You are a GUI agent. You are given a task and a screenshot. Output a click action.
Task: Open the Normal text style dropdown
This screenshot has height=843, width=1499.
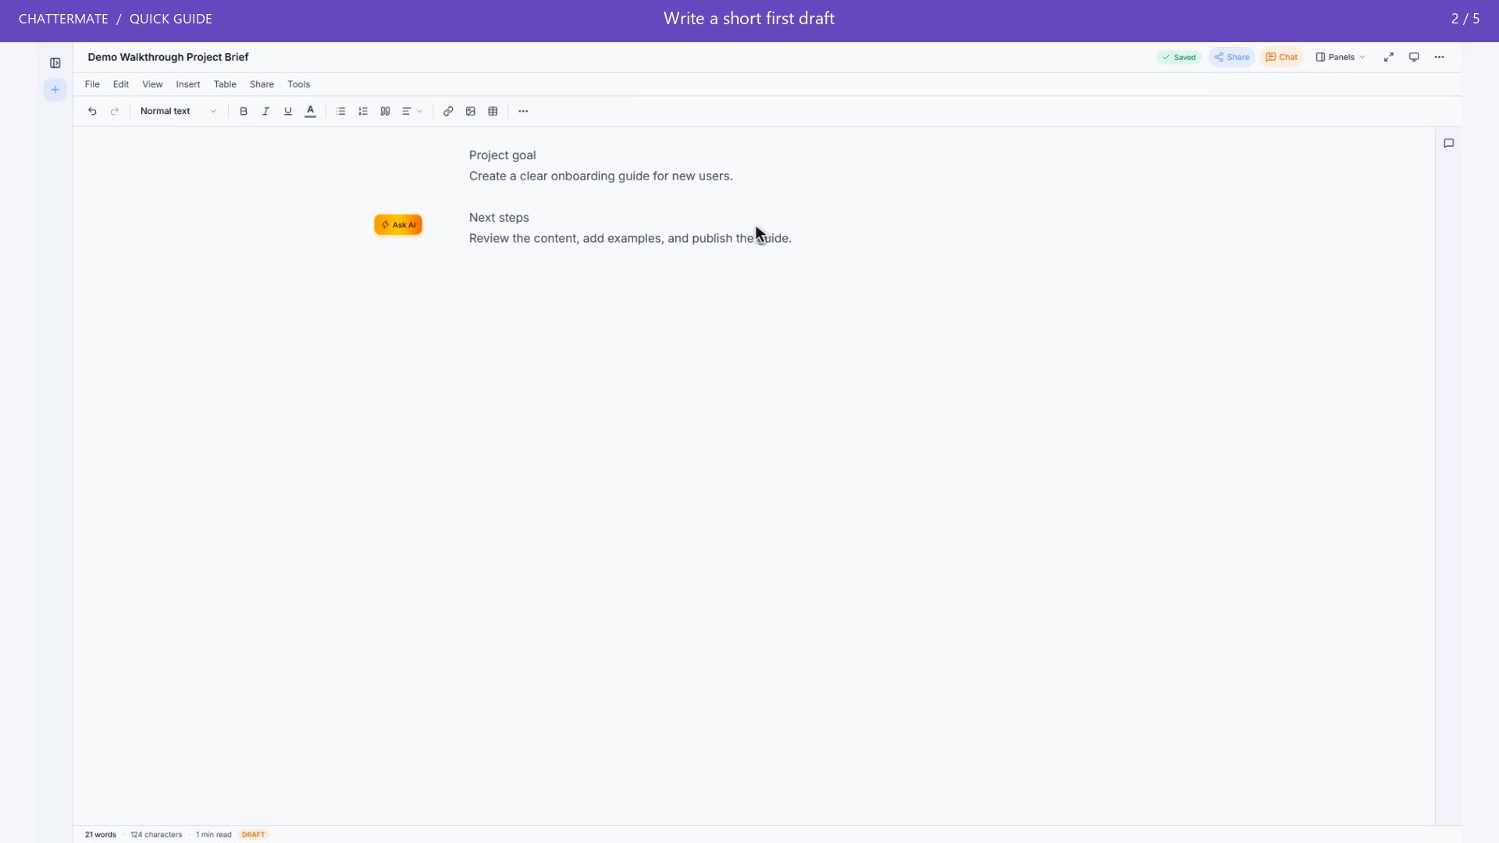178,112
